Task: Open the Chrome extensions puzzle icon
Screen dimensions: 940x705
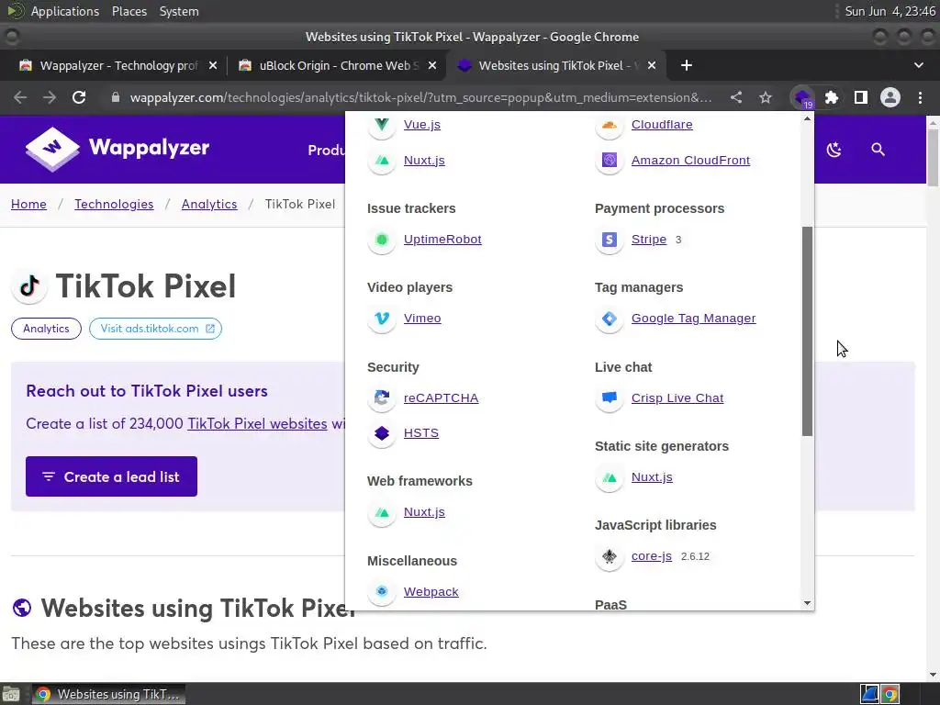Action: click(x=832, y=97)
